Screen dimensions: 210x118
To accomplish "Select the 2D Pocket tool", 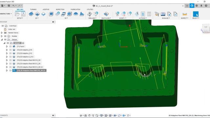I will [x=37, y=14].
